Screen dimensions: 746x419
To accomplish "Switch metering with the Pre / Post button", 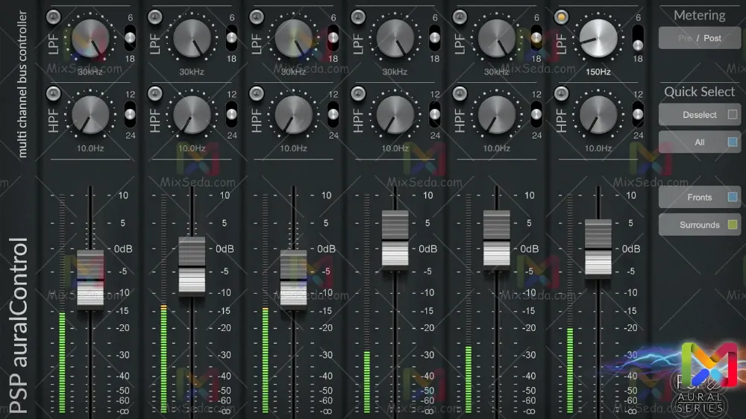I will pos(699,38).
